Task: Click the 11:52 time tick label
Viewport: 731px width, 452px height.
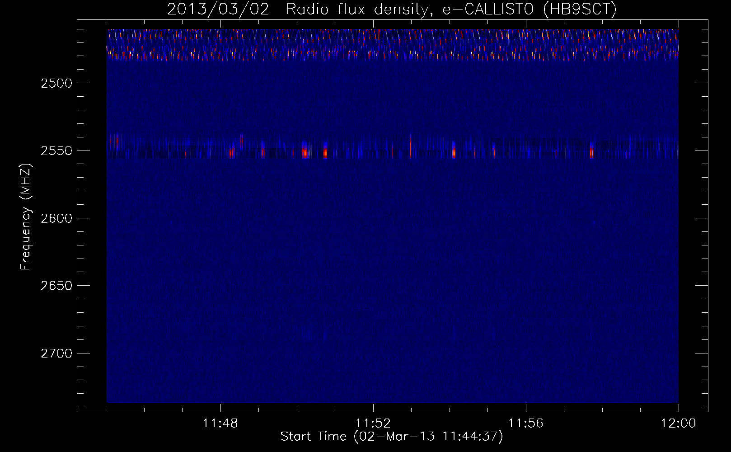Action: pyautogui.click(x=373, y=424)
